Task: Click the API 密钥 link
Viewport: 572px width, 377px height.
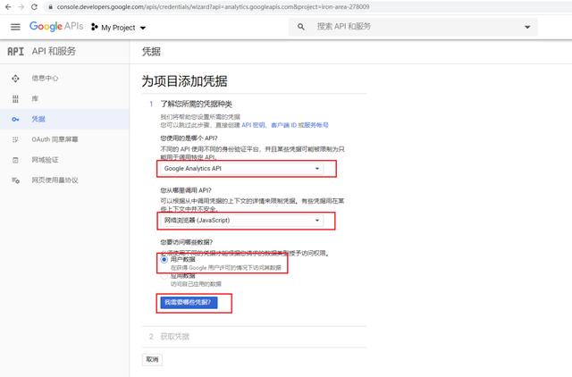Action: point(254,125)
